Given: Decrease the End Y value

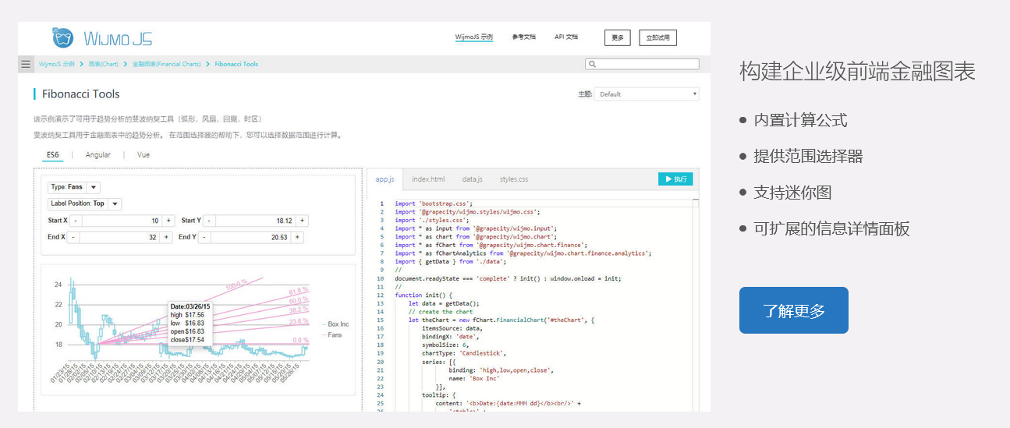Looking at the screenshot, I should tap(204, 237).
